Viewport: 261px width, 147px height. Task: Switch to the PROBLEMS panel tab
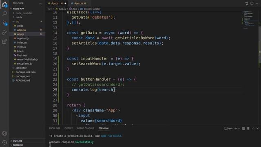54,128
